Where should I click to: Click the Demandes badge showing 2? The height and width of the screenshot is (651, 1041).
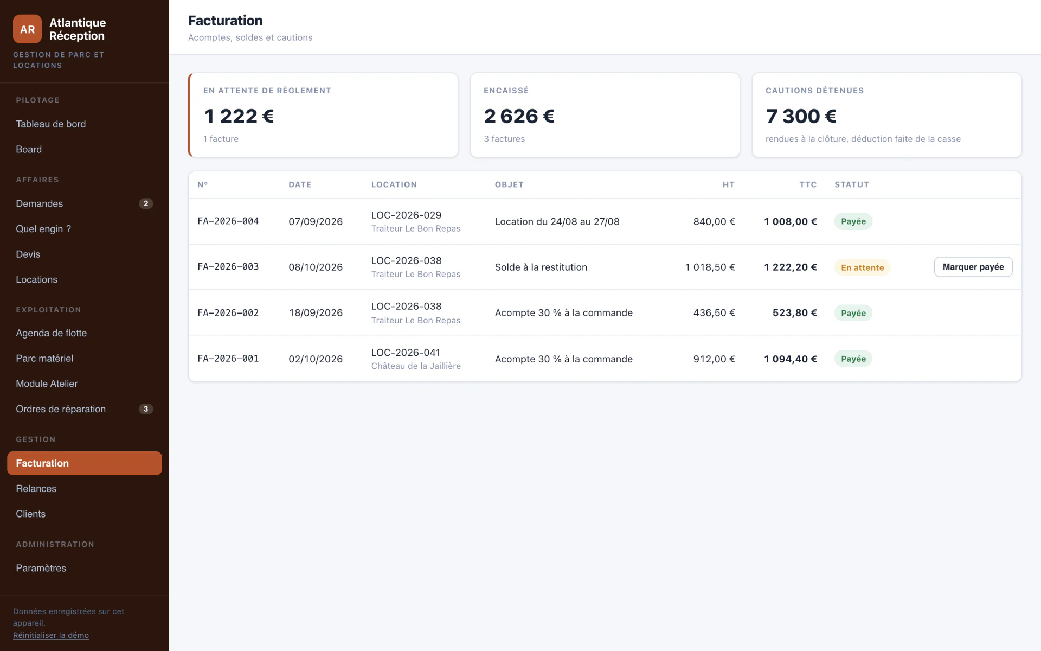click(146, 203)
